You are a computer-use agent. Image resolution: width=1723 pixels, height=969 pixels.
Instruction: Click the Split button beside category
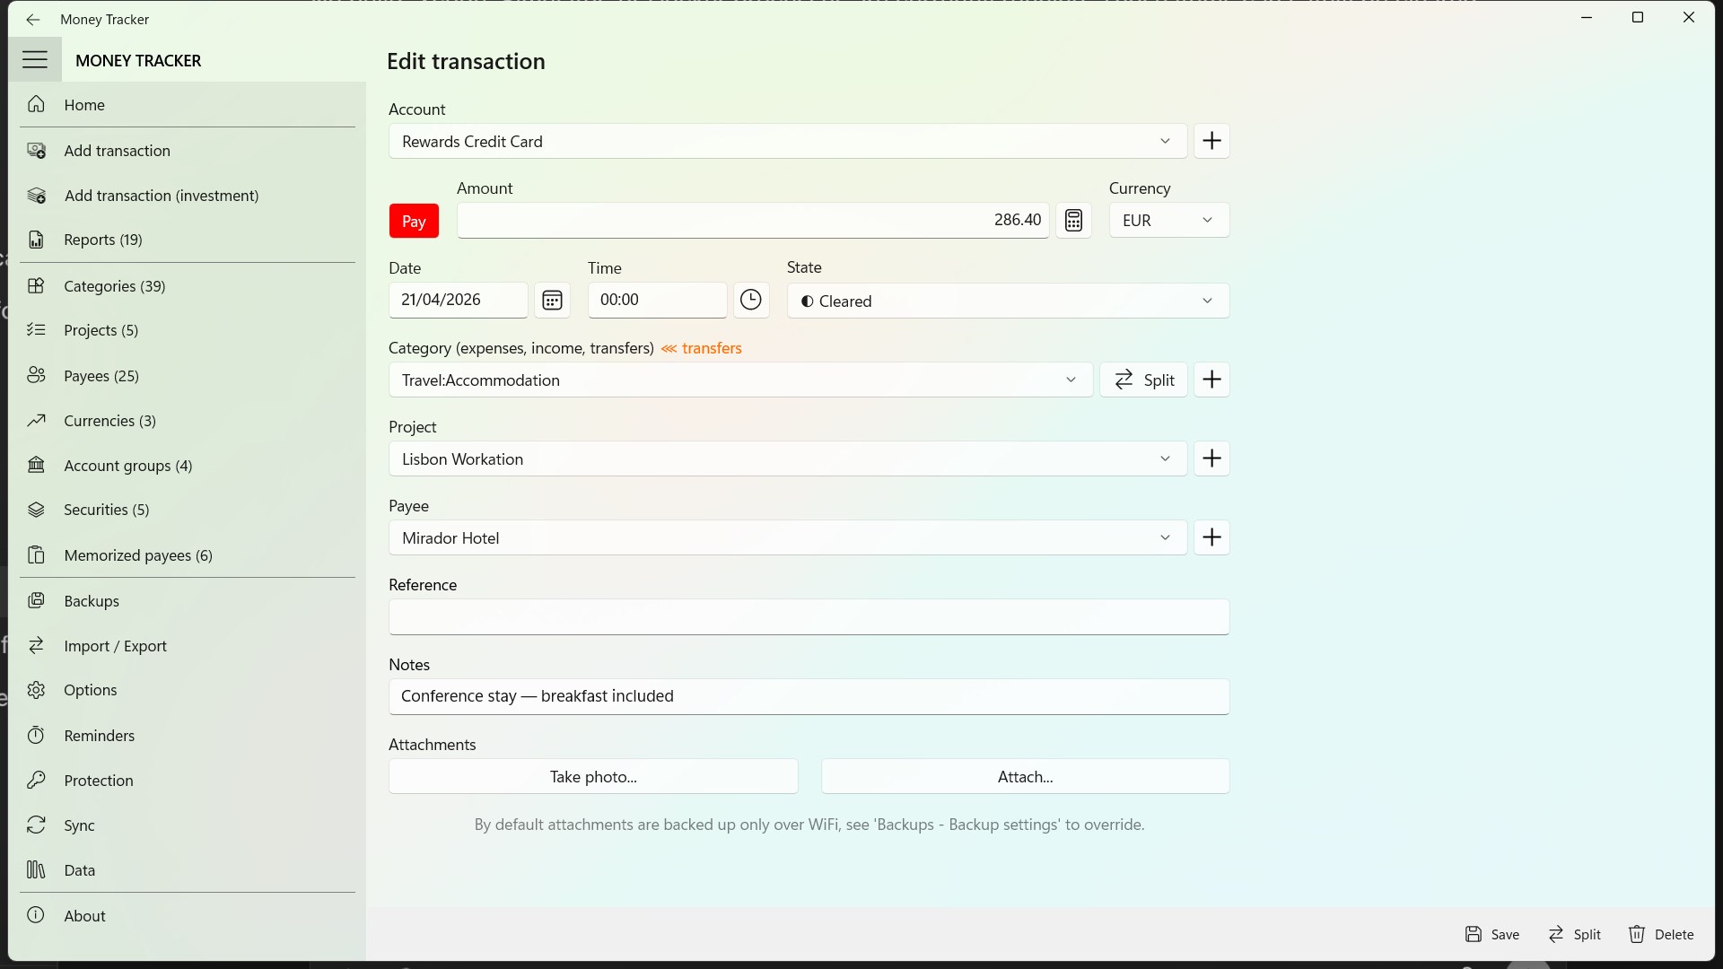[1143, 380]
